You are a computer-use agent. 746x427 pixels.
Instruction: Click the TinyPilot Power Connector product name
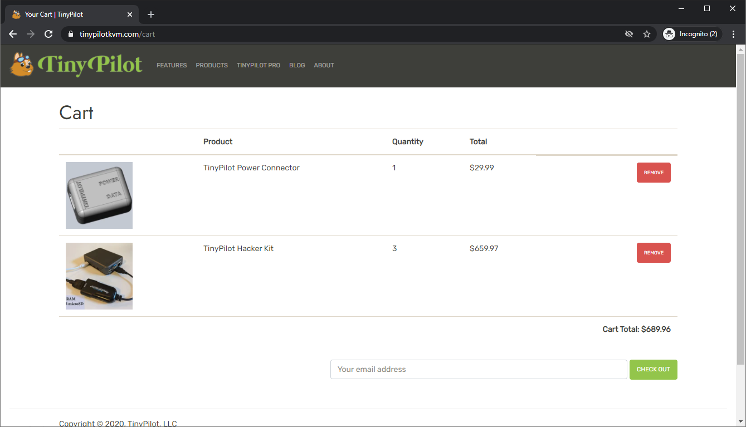(251, 168)
